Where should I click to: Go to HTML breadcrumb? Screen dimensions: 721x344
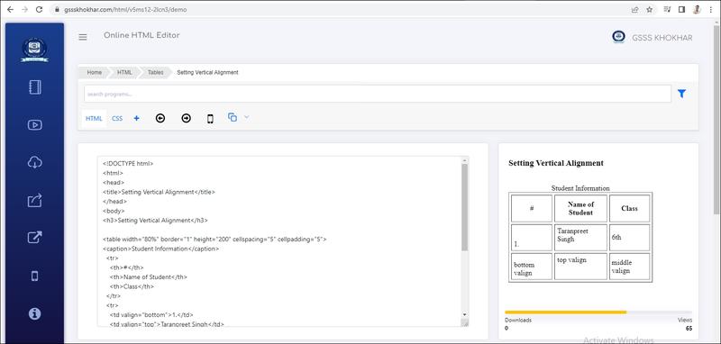click(124, 73)
